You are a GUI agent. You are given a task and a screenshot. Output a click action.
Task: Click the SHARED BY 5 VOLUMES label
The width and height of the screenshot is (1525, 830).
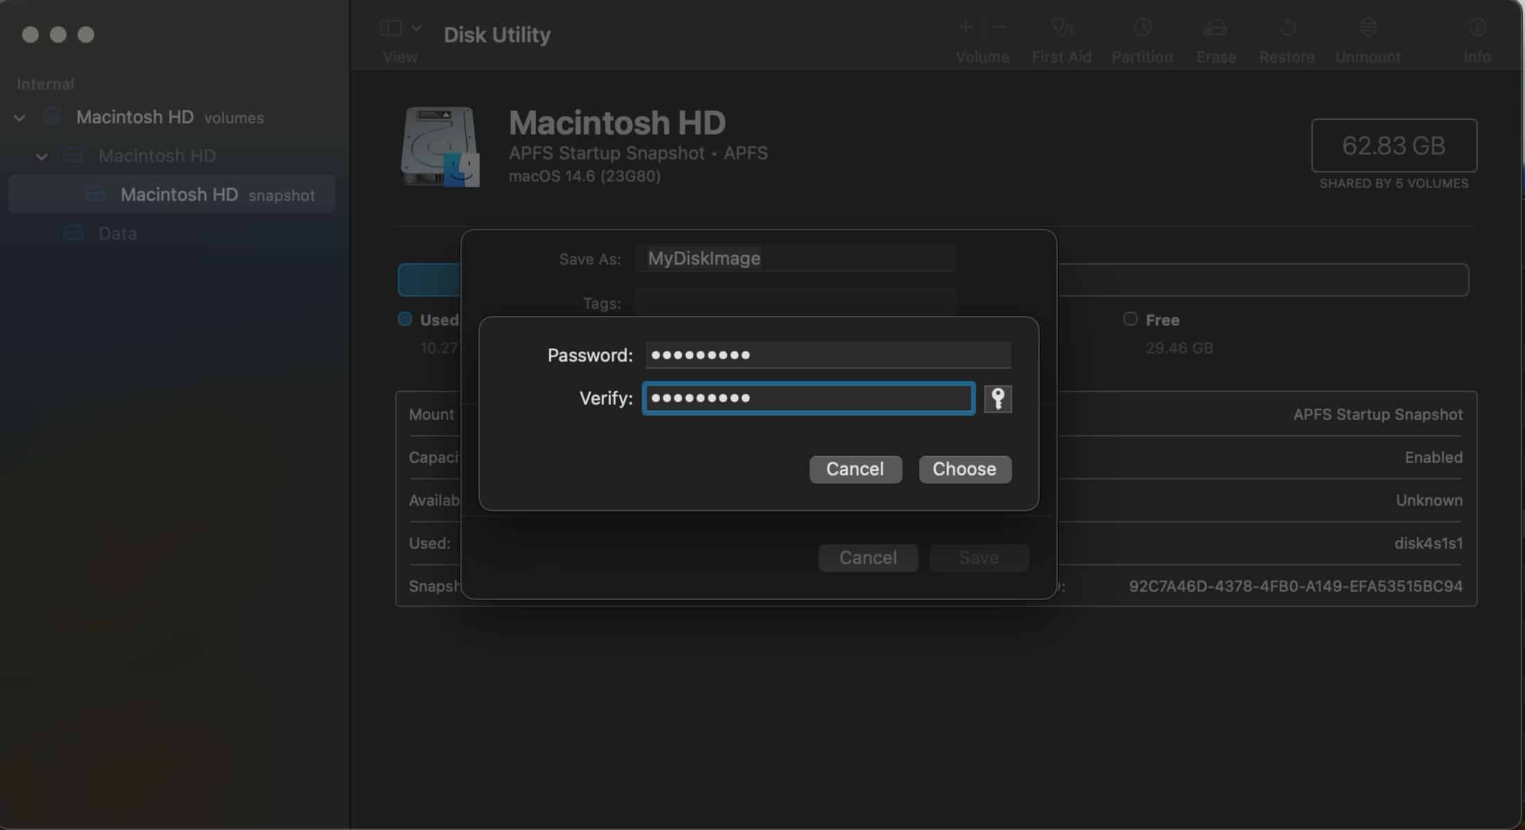[1394, 184]
